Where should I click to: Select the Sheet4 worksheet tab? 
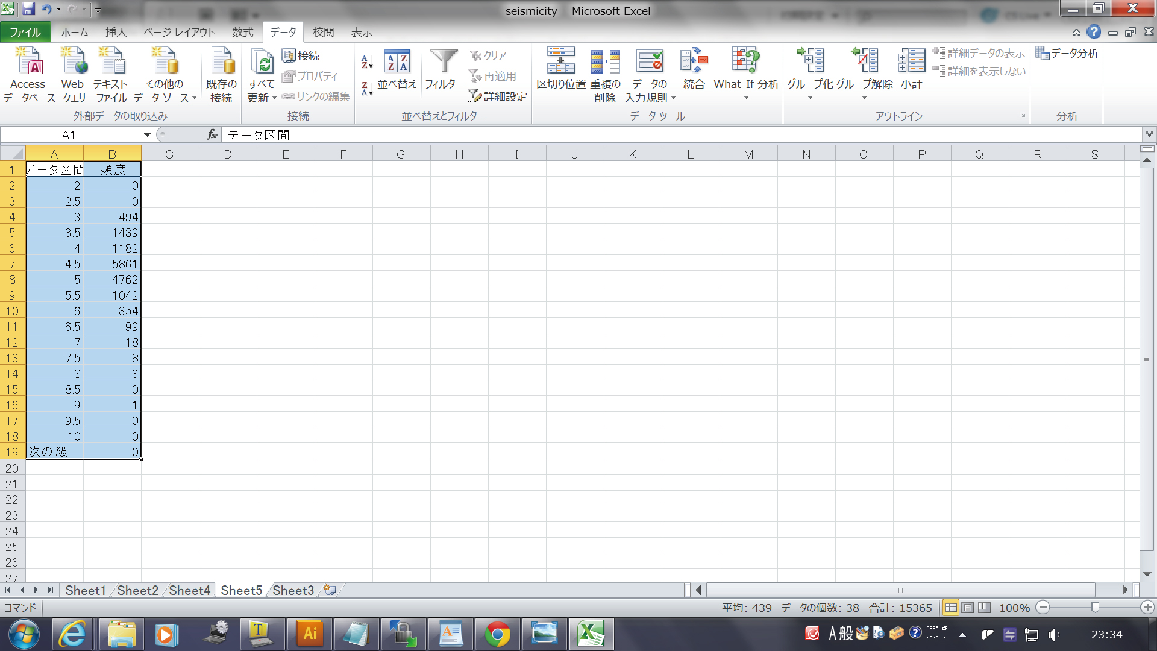point(189,590)
